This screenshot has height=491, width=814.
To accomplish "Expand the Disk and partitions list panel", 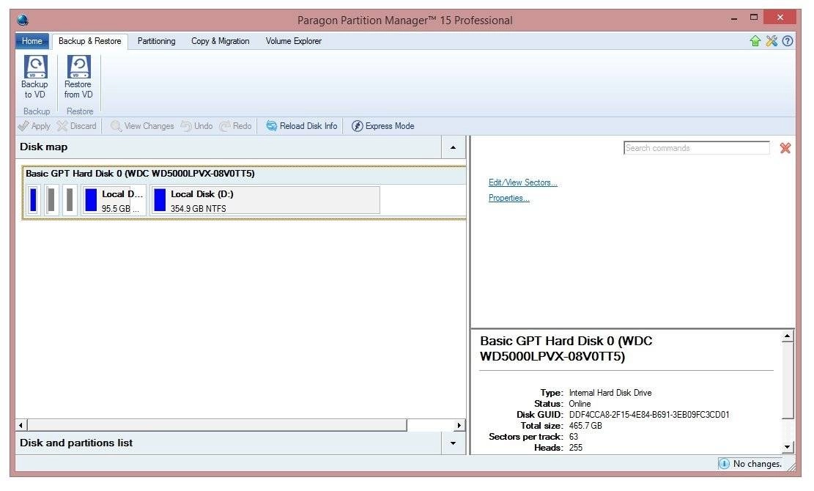I will tap(454, 443).
